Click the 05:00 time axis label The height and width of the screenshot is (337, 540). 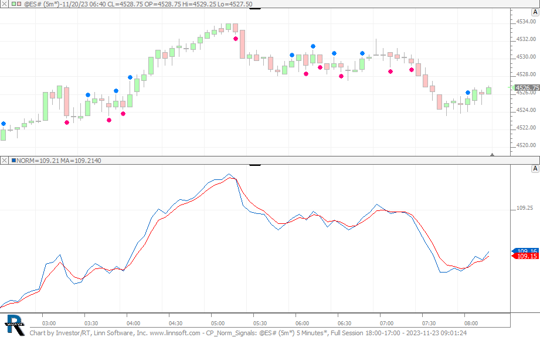218,324
